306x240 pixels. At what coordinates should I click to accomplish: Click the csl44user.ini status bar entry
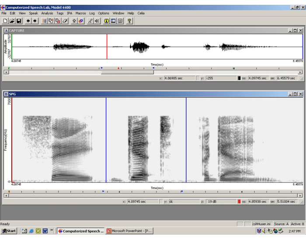[261, 224]
